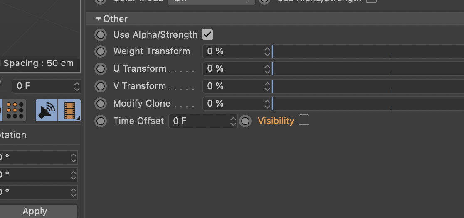464x218 pixels.
Task: Click the Weight Transform stepper arrows
Action: tap(267, 51)
